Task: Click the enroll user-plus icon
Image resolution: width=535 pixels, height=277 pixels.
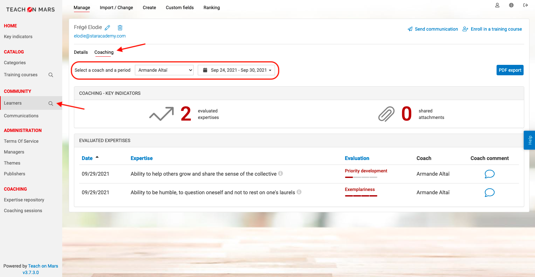Action: pos(465,29)
